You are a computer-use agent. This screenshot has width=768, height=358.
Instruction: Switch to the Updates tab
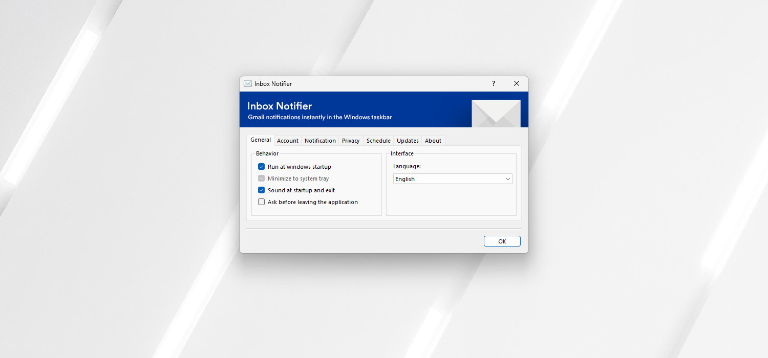[x=408, y=141]
